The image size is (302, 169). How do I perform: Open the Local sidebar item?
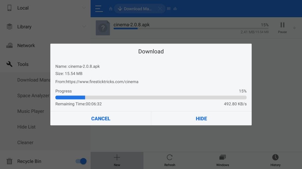click(45, 8)
